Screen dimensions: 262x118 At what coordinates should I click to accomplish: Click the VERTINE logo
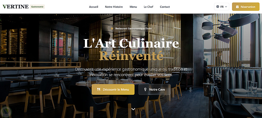(x=15, y=7)
